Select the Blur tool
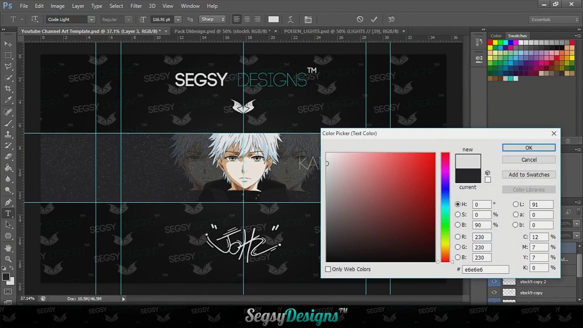583x328 pixels. coord(8,179)
